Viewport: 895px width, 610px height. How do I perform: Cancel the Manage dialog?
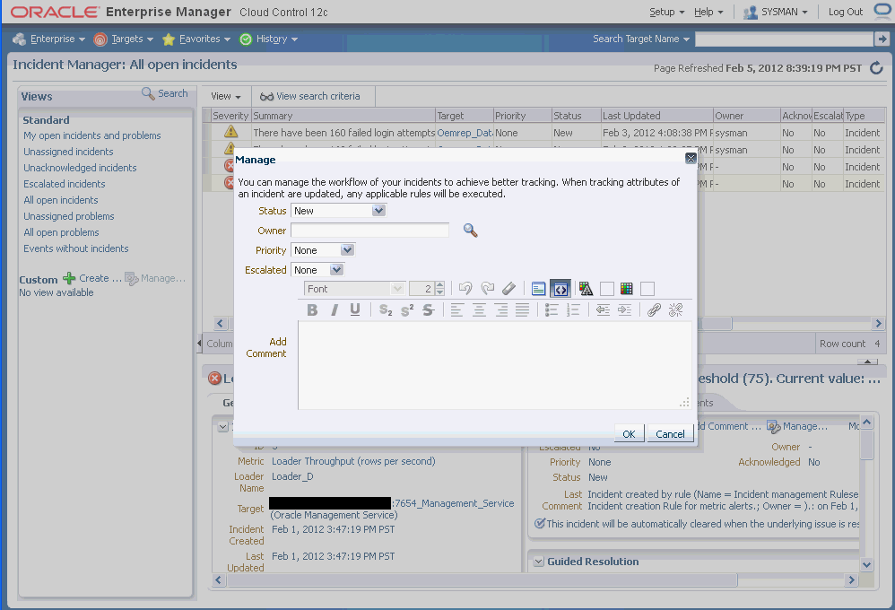670,433
